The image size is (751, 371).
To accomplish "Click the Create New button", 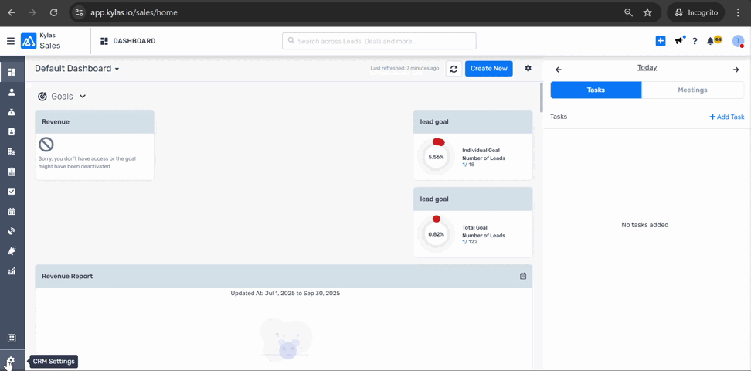I will pyautogui.click(x=488, y=69).
